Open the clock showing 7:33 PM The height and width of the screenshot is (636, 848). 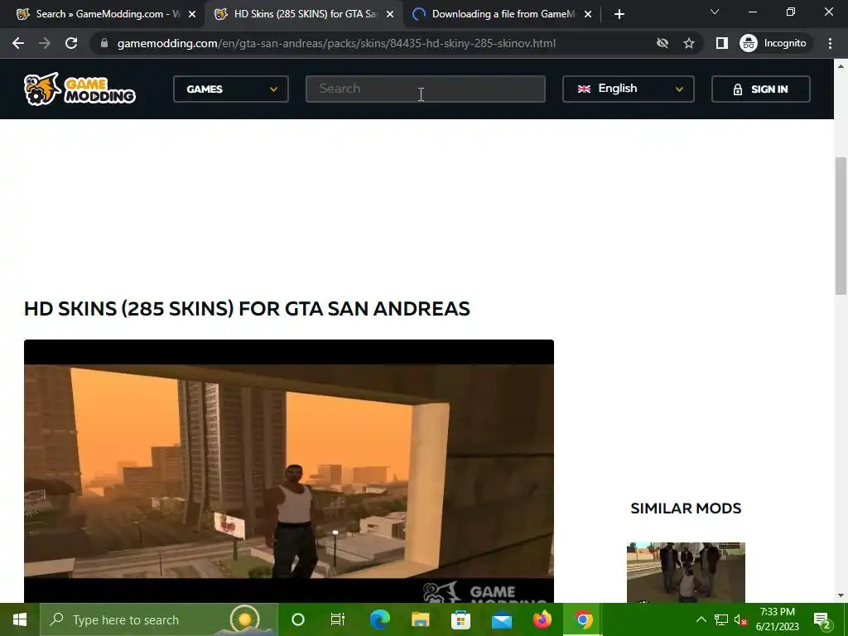[777, 619]
